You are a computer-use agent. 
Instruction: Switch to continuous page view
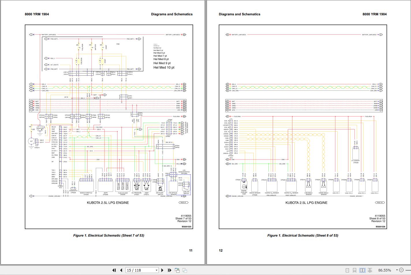click(355, 270)
